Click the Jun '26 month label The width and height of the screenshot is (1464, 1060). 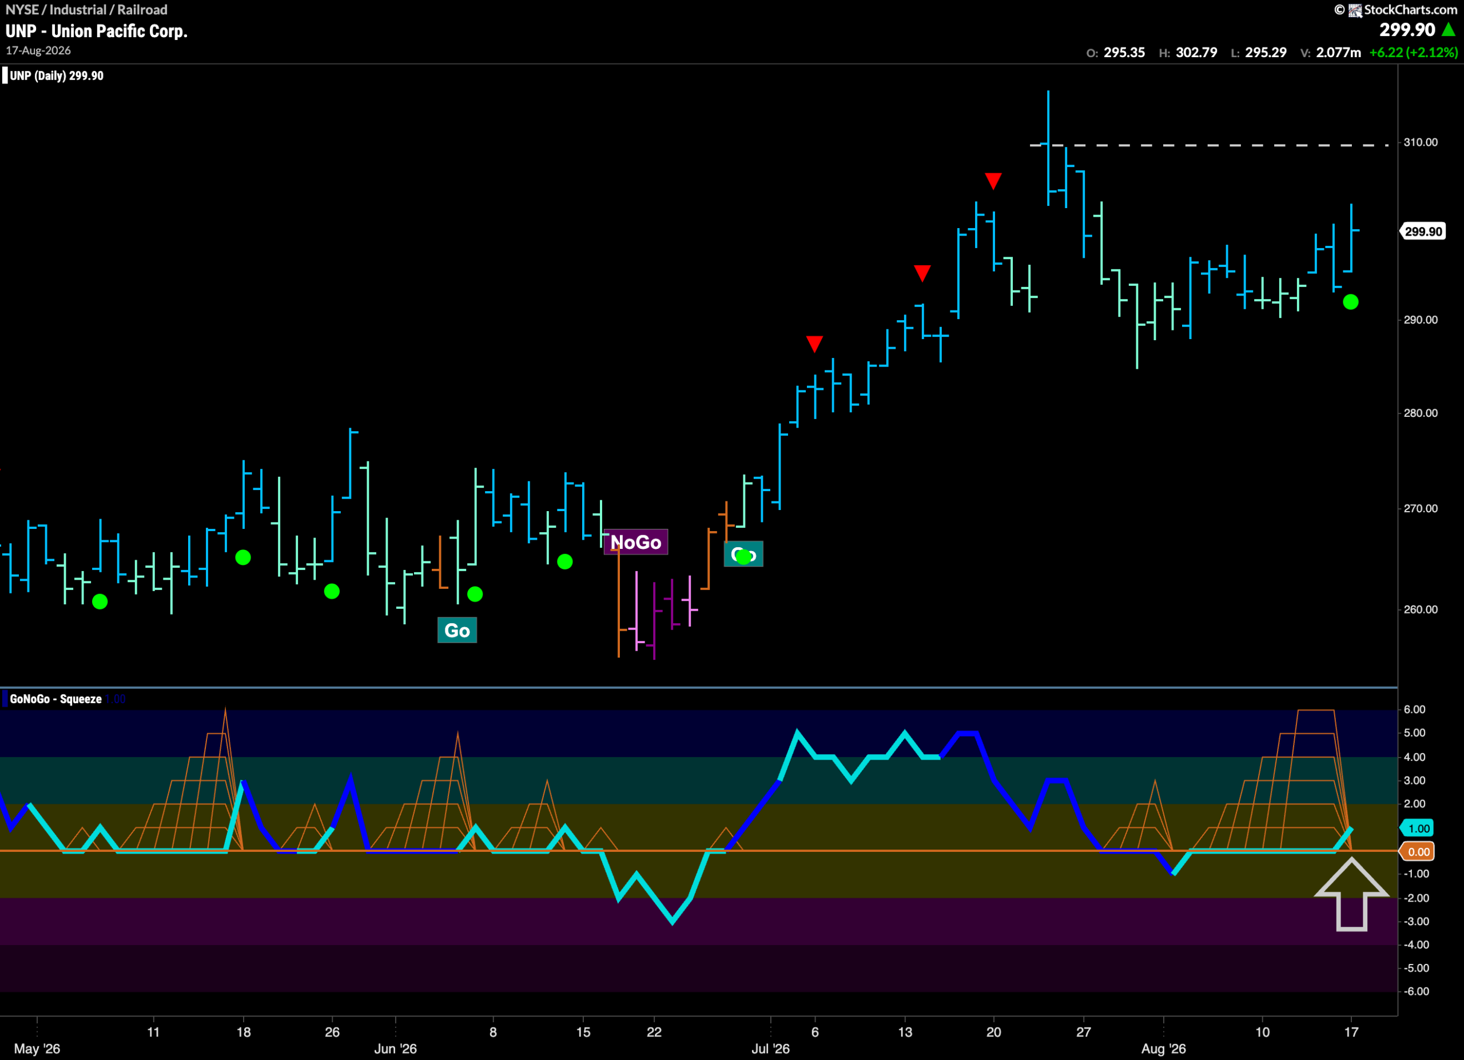click(396, 1049)
